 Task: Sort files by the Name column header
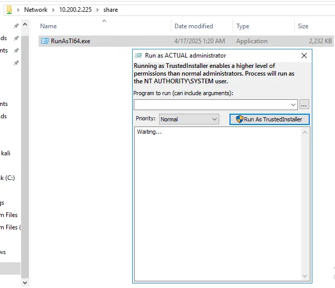pyautogui.click(x=48, y=26)
